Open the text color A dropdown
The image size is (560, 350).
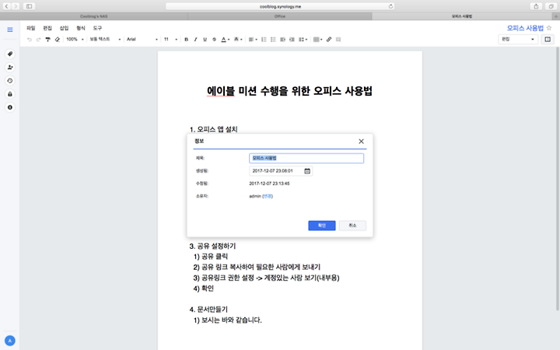pos(225,40)
